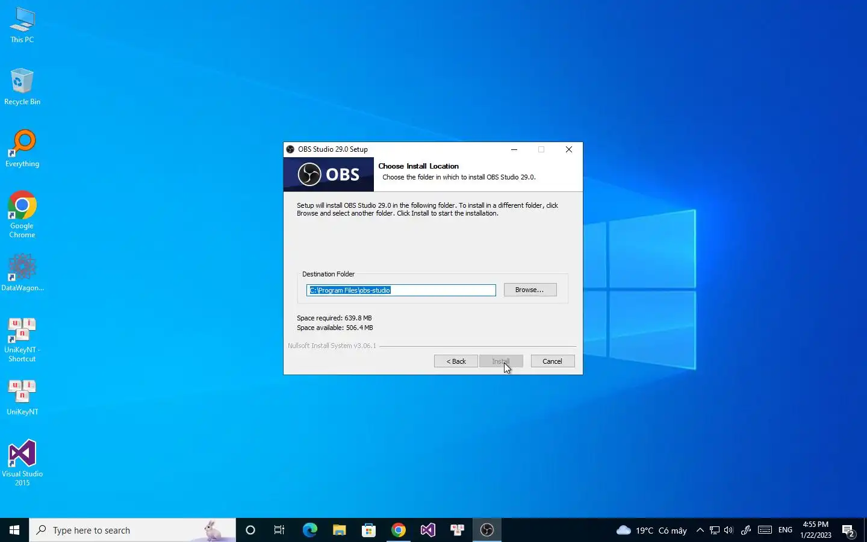Switch input language from ENG
867x542 pixels.
pyautogui.click(x=785, y=530)
